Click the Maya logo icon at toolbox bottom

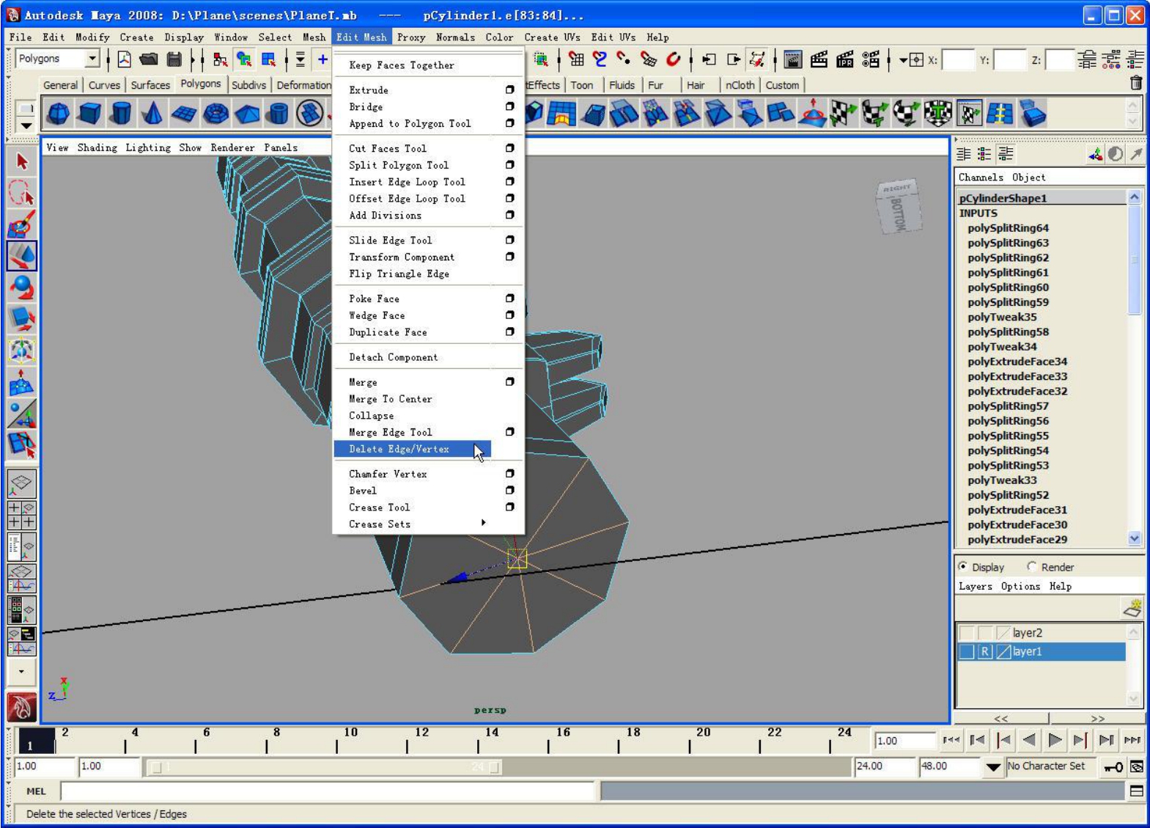[22, 707]
